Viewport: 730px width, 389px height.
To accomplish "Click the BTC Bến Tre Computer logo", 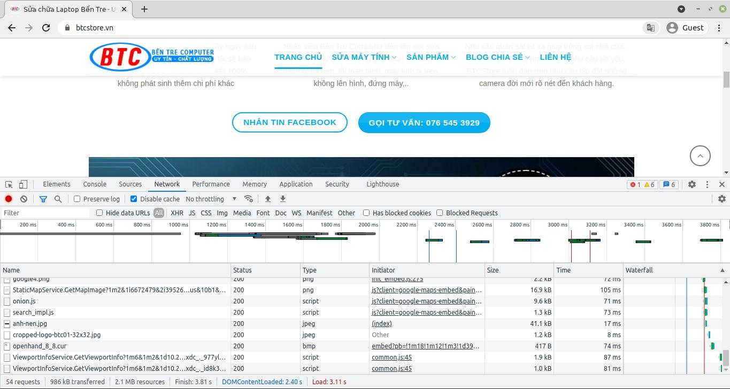I will [152, 57].
